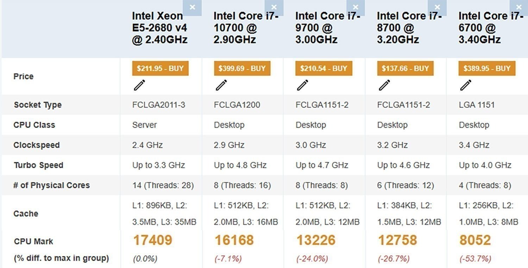The image size is (528, 268).
Task: Edit price for Core i7-9700
Action: 303,85
